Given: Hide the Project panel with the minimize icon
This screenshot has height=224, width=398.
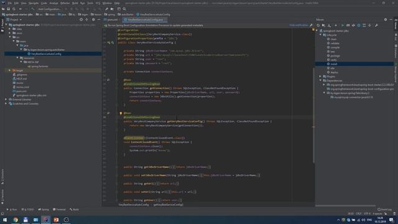Looking at the screenshot, I should [x=99, y=19].
